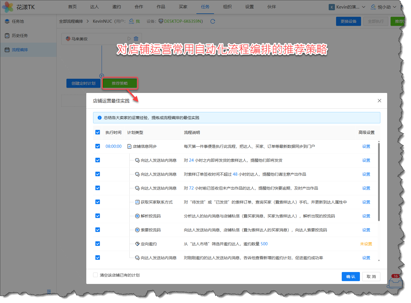The width and height of the screenshot is (411, 303).
Task: Click the delete trash icon on 马来美妆 card
Action: pyautogui.click(x=136, y=39)
